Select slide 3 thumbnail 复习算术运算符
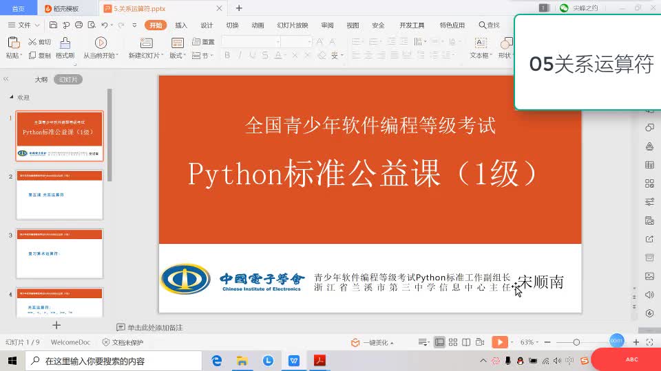661x371 pixels. click(59, 254)
